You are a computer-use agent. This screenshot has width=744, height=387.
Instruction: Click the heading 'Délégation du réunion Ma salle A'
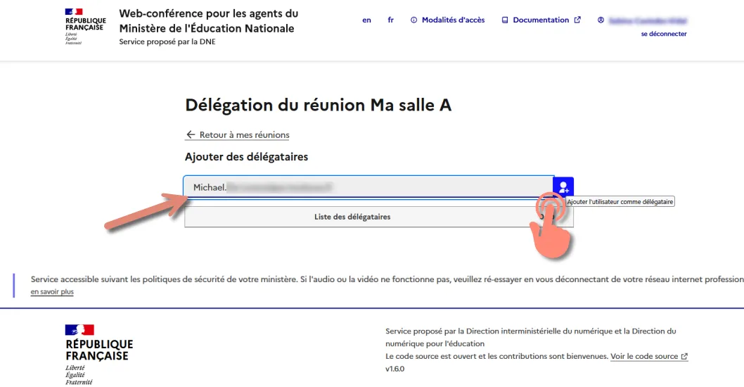click(318, 105)
